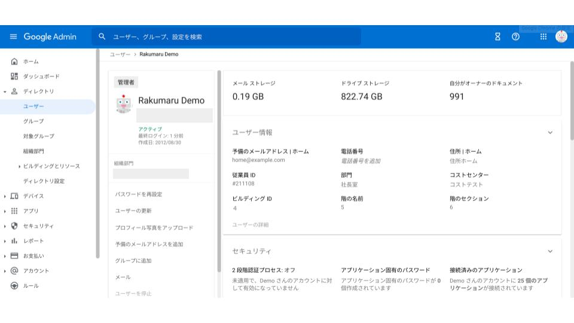Click the Security shield icon
The image size is (574, 323).
tap(14, 226)
